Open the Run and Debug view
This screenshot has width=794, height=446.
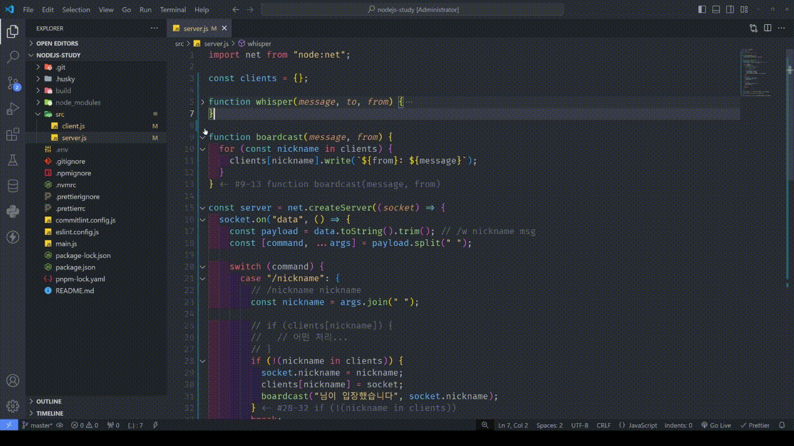(x=12, y=109)
